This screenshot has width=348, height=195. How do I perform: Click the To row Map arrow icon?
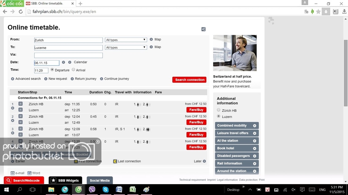coord(151,47)
